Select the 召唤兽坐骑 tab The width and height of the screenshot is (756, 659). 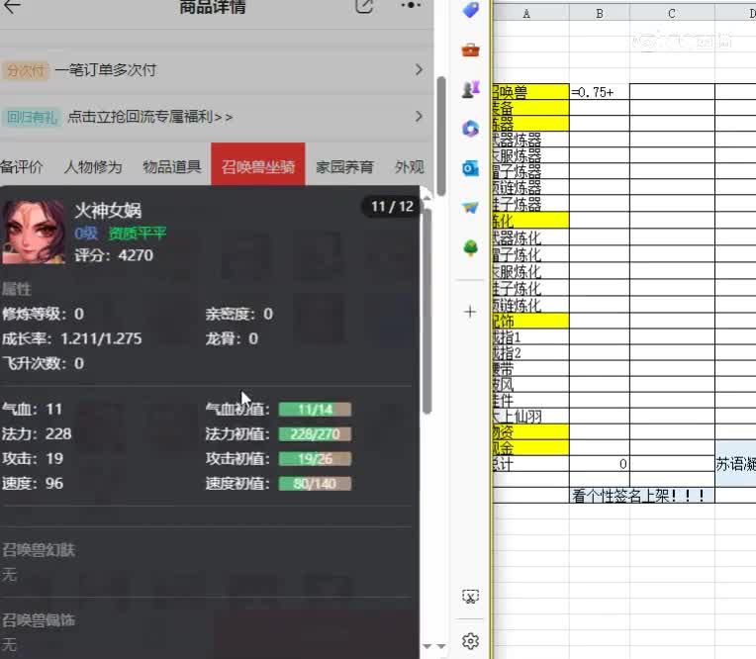point(258,164)
